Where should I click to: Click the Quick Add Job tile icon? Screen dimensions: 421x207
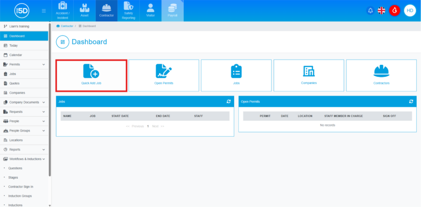point(91,71)
